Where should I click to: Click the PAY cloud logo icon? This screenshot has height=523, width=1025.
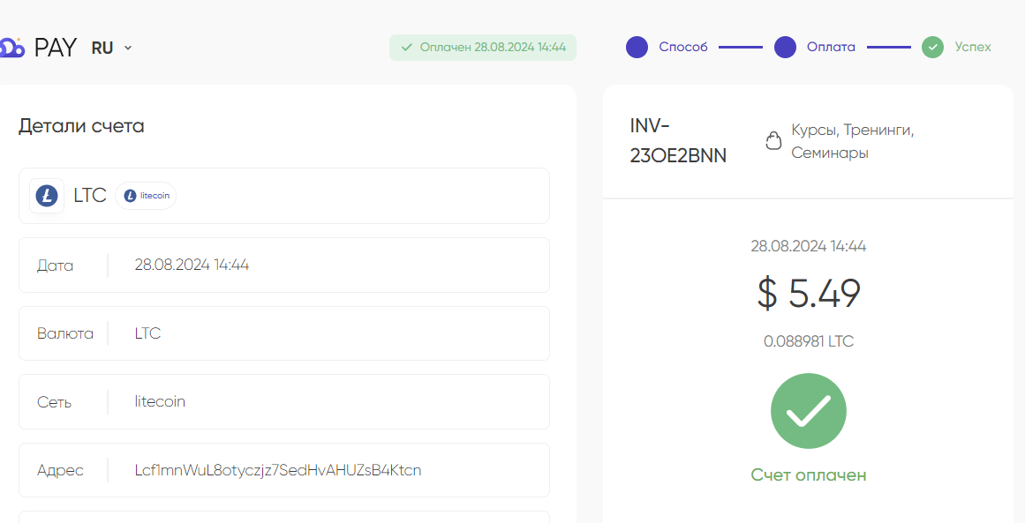[x=11, y=48]
